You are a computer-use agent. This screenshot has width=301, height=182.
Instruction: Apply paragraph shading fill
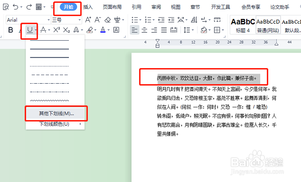(x=204, y=30)
